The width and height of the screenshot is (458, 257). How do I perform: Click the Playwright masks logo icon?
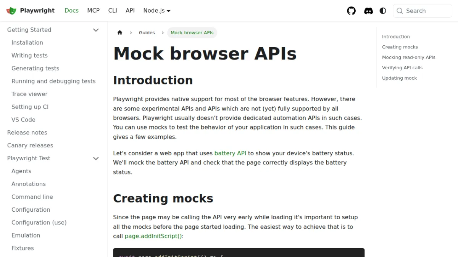[x=11, y=11]
